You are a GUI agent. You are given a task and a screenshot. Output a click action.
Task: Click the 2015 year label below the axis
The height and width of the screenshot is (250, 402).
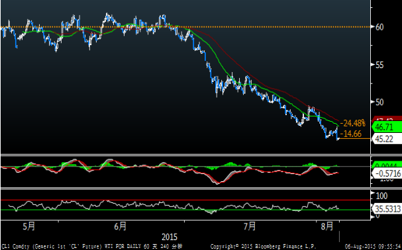[170, 237]
